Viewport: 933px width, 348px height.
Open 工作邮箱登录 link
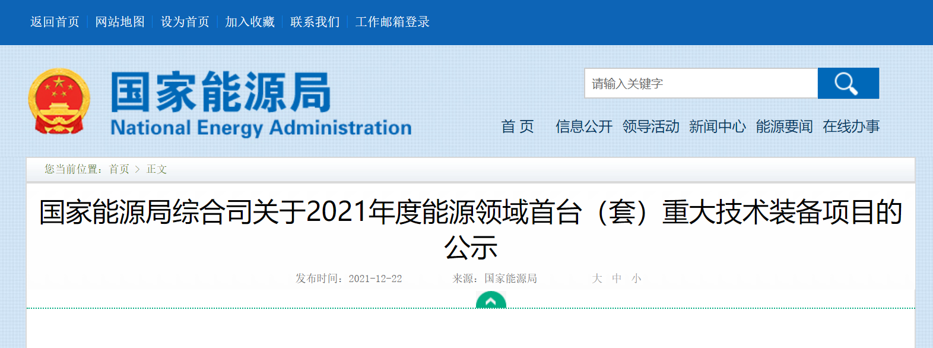pyautogui.click(x=392, y=22)
